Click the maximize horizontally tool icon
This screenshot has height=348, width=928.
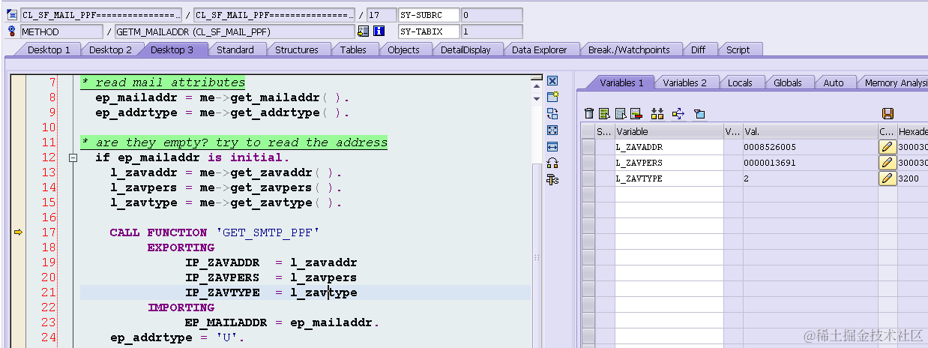click(x=552, y=147)
